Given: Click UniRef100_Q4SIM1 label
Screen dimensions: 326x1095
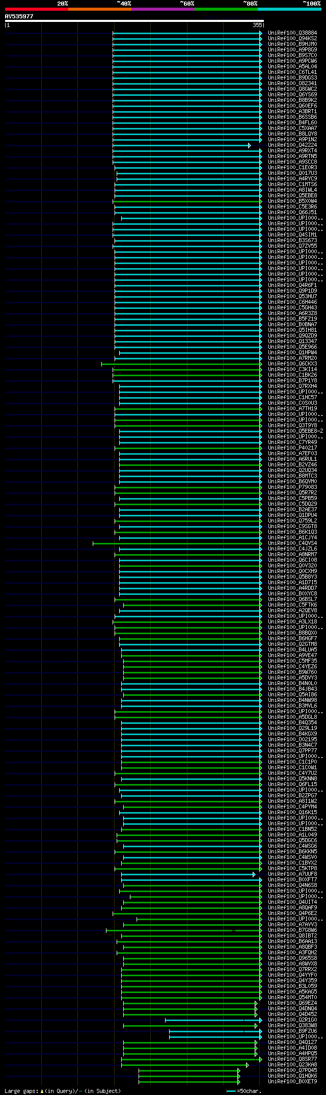Looking at the screenshot, I should click(292, 235).
